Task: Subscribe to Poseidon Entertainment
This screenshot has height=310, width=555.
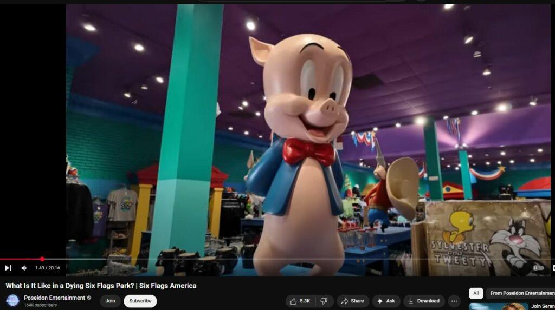Action: [140, 301]
